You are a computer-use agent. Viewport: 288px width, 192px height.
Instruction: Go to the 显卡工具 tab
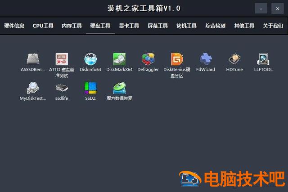click(x=129, y=26)
